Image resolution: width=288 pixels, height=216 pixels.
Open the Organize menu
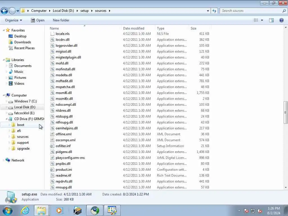(x=13, y=20)
